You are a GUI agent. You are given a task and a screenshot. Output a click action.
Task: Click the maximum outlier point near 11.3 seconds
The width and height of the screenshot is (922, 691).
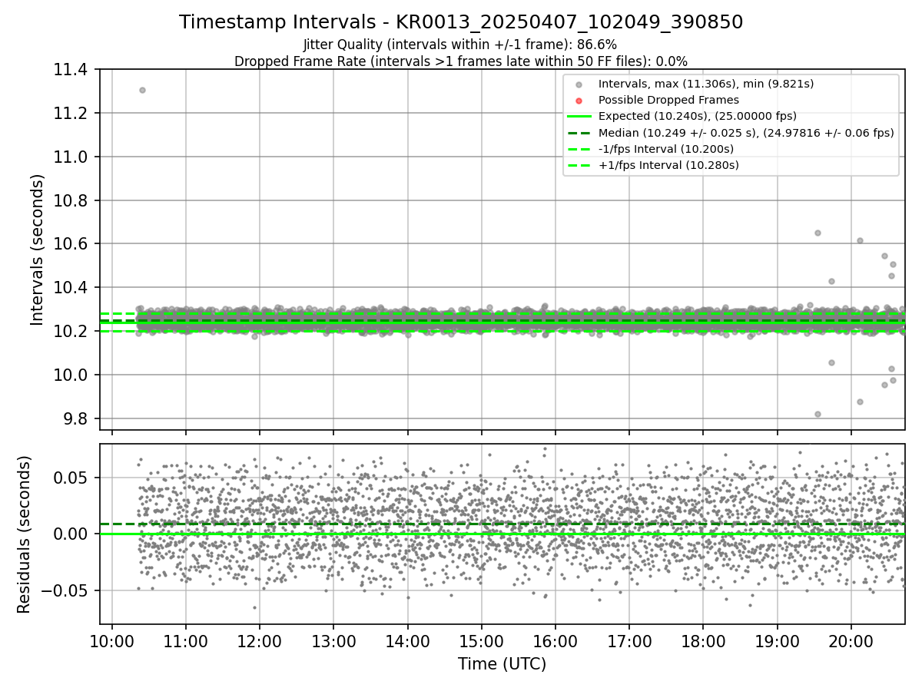(142, 90)
